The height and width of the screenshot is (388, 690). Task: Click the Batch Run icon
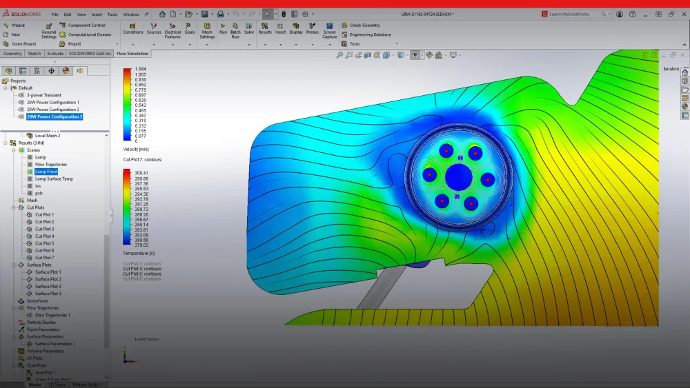click(x=235, y=26)
